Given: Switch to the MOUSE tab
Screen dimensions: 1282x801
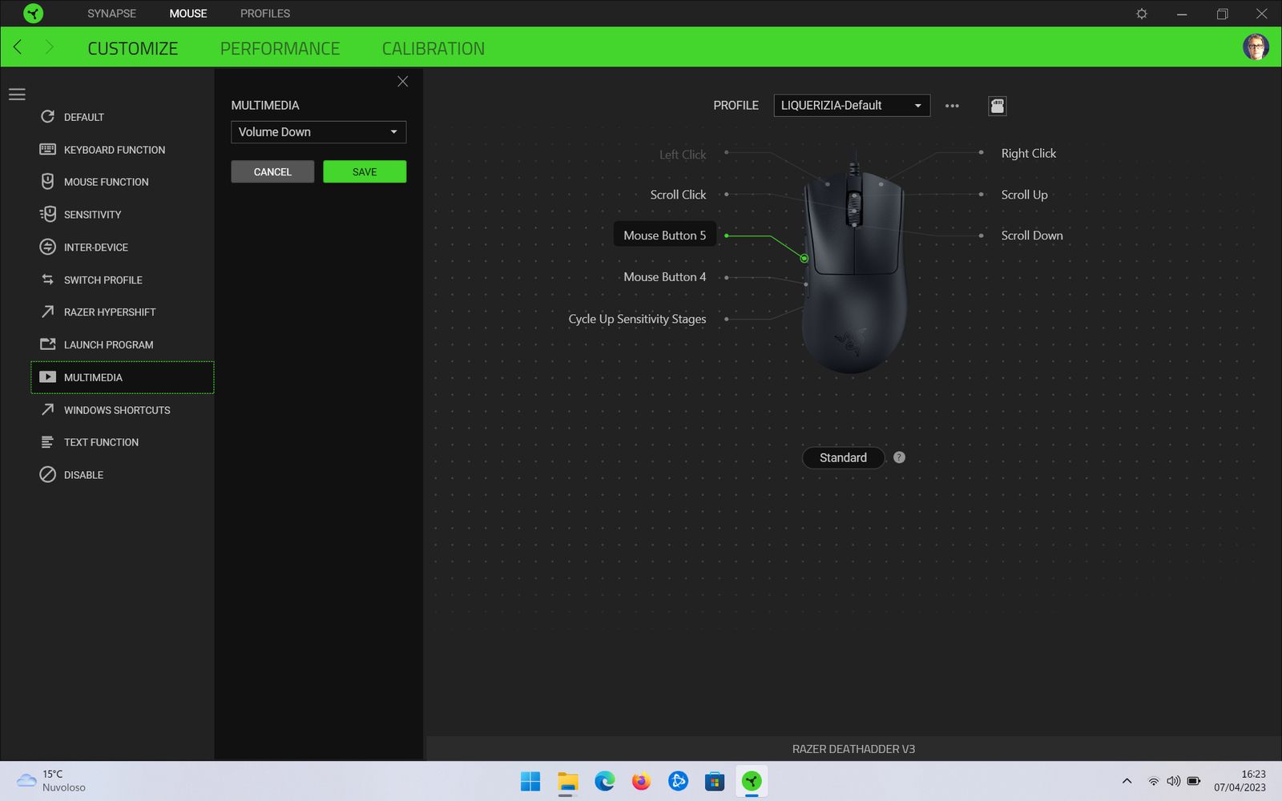Looking at the screenshot, I should pos(188,14).
